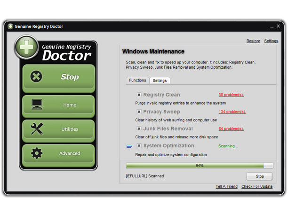Click the Registry Clean label

(161, 95)
